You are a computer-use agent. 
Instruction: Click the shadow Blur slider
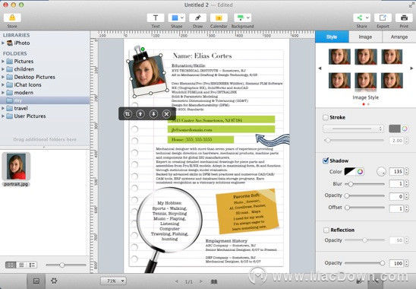(365, 184)
